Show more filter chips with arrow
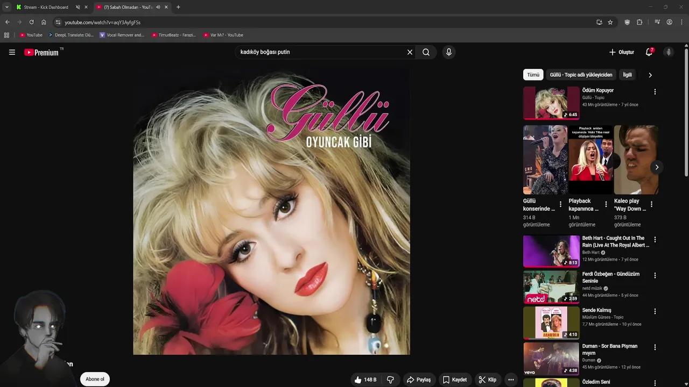The width and height of the screenshot is (689, 387). [x=650, y=75]
